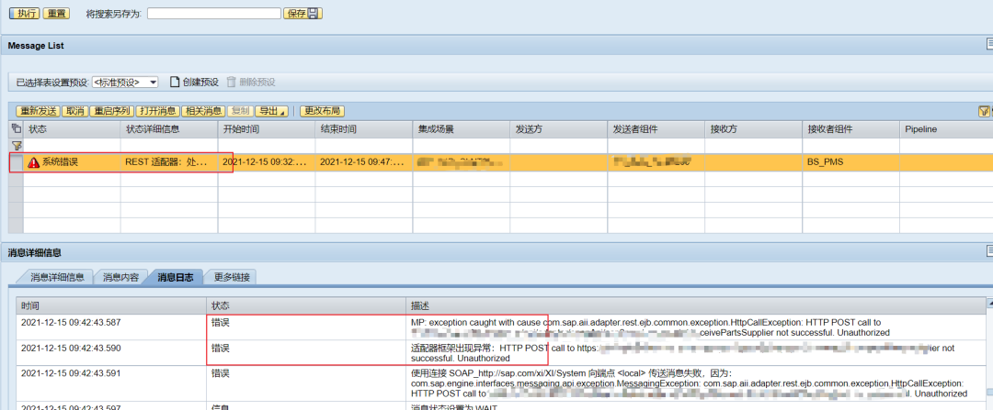This screenshot has width=993, height=410.
Task: Click the 系统错误 status cell
Action: pyautogui.click(x=72, y=162)
